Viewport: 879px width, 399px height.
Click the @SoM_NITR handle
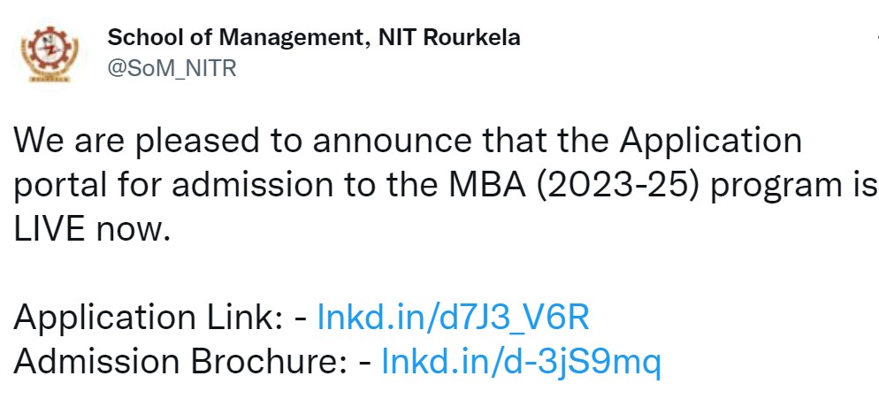[172, 68]
